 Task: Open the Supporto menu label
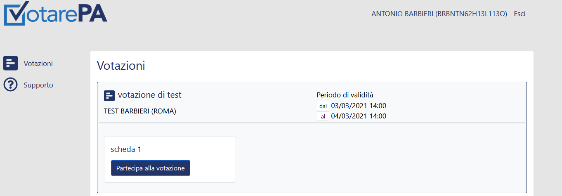38,85
